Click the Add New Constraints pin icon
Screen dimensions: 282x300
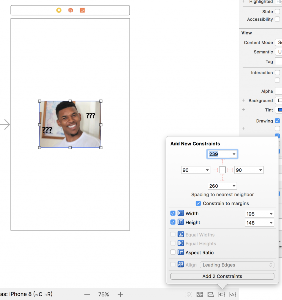pos(222,294)
